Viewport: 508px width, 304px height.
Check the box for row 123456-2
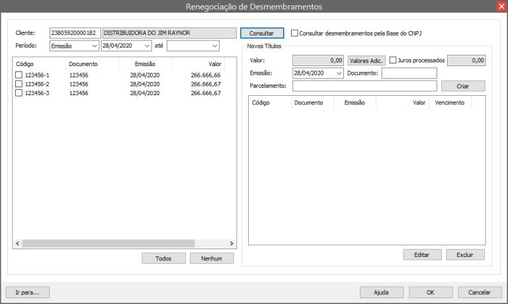tap(19, 84)
